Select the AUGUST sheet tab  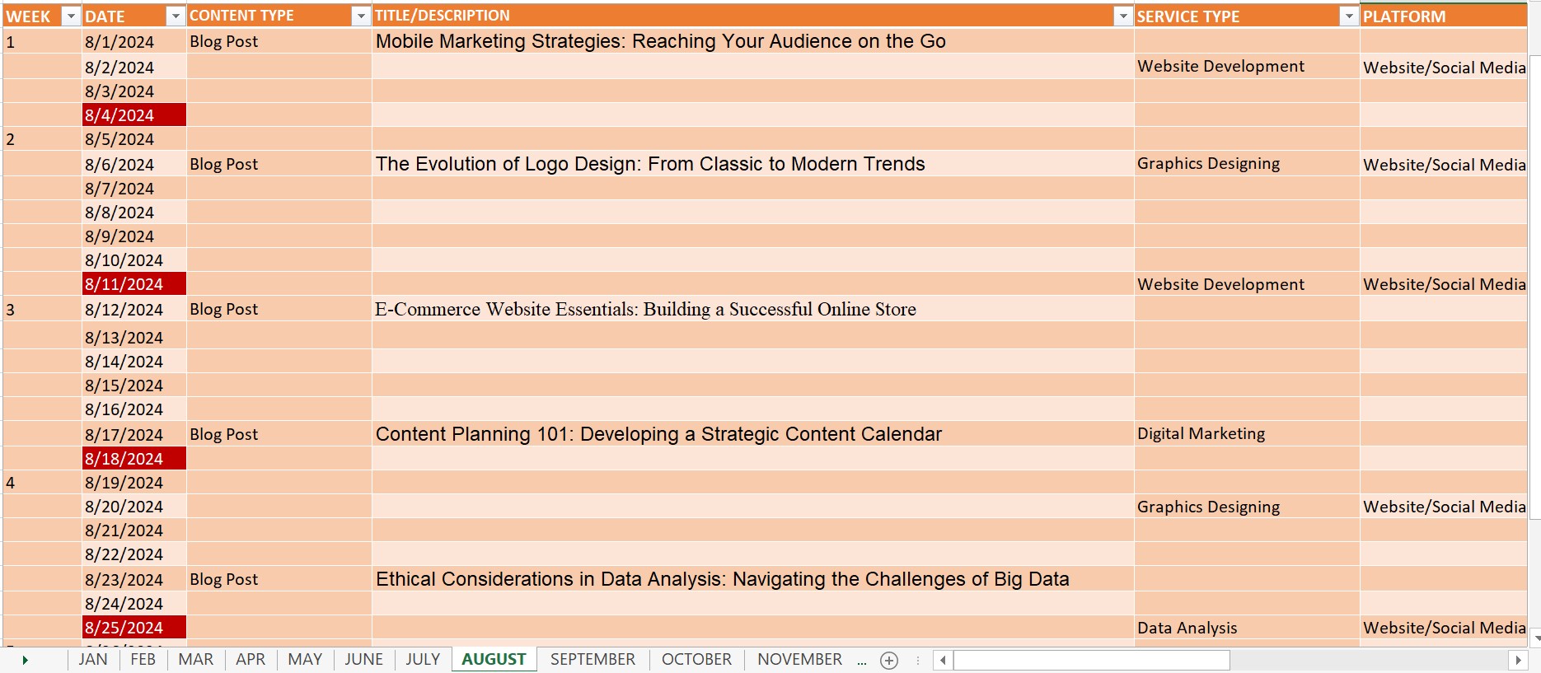[x=494, y=659]
